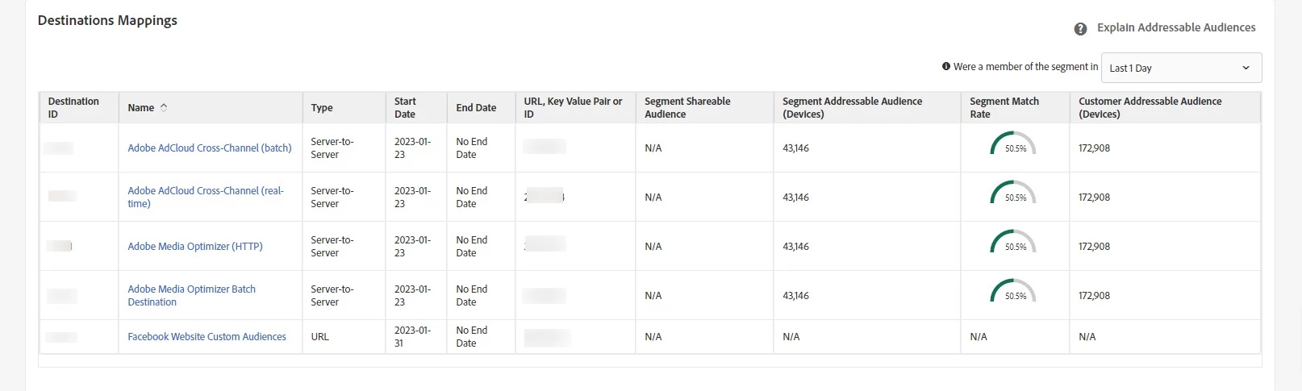Open Adobe Media Optimizer Batch Destination link
Screen dimensions: 1302x391
point(191,295)
